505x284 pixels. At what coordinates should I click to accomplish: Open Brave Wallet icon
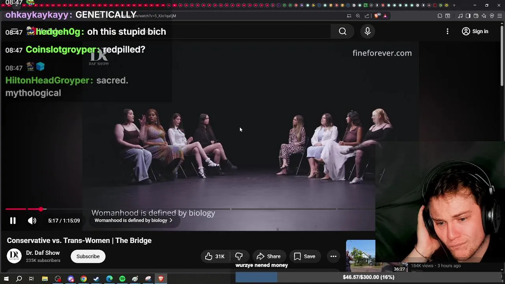[x=476, y=16]
